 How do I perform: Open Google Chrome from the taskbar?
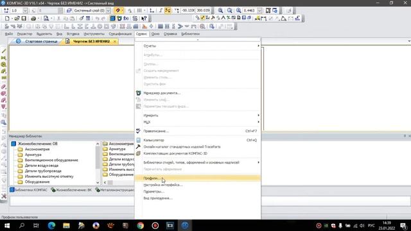(141, 225)
